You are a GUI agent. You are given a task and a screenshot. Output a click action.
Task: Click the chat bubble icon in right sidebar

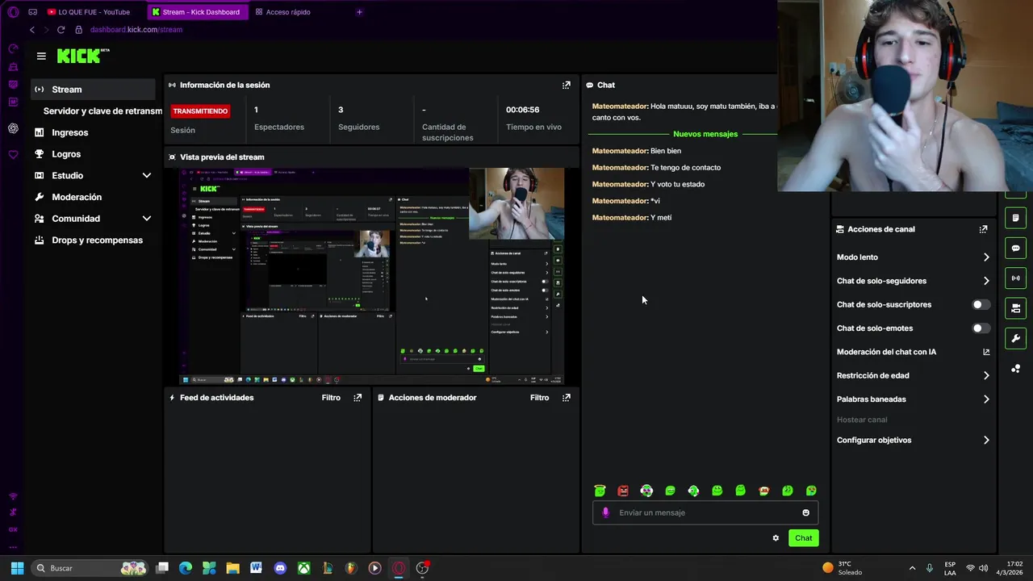[x=1015, y=248]
